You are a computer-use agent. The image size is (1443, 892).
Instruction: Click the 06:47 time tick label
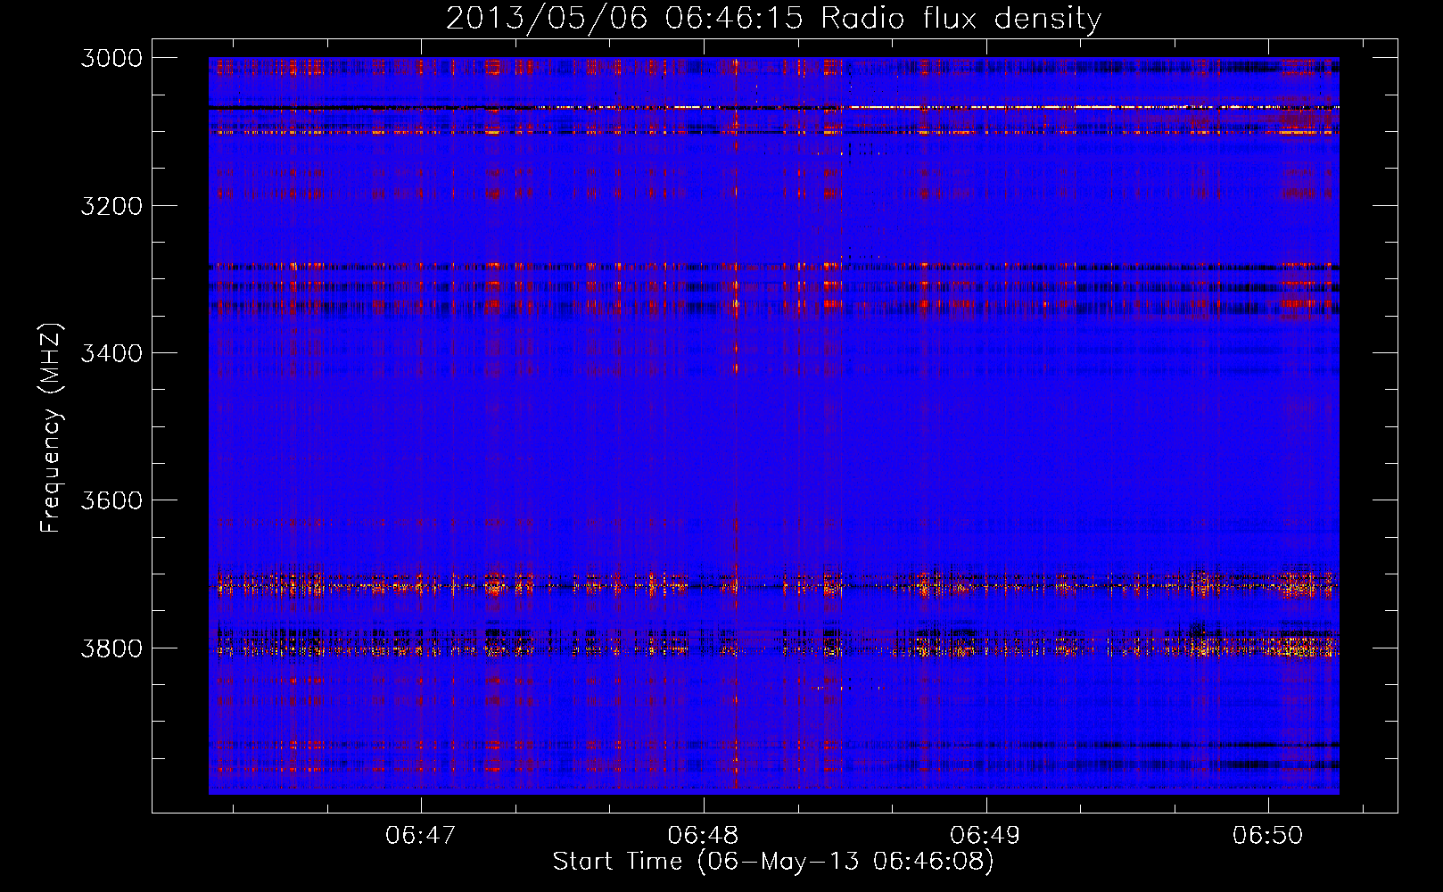click(421, 836)
